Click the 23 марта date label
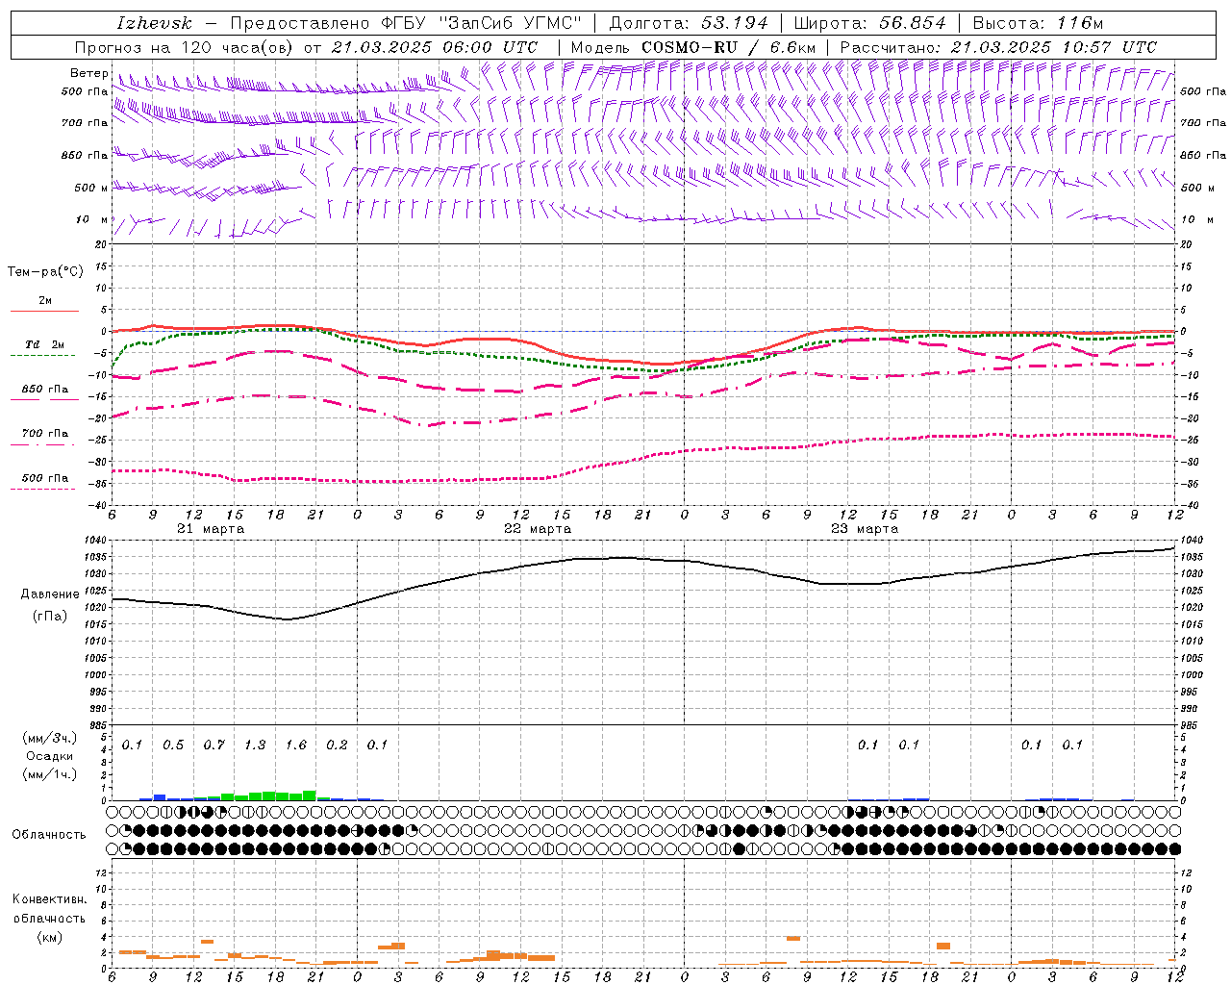The height and width of the screenshot is (985, 1231). point(865,529)
